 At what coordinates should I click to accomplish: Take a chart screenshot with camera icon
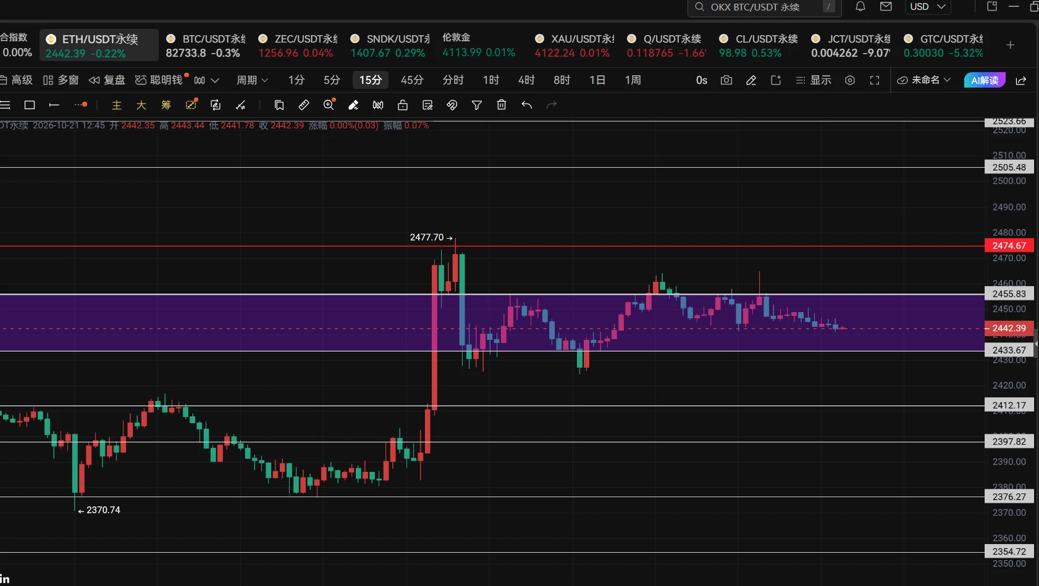[x=726, y=80]
